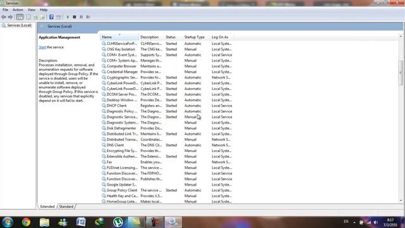The width and height of the screenshot is (405, 228).
Task: Sort by the Status column header
Action: tap(173, 37)
